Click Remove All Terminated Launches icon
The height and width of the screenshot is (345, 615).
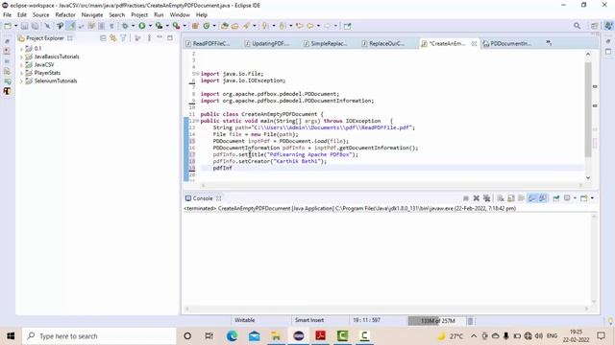pos(487,198)
